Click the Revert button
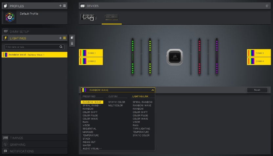273x156 pixels. tap(257, 90)
